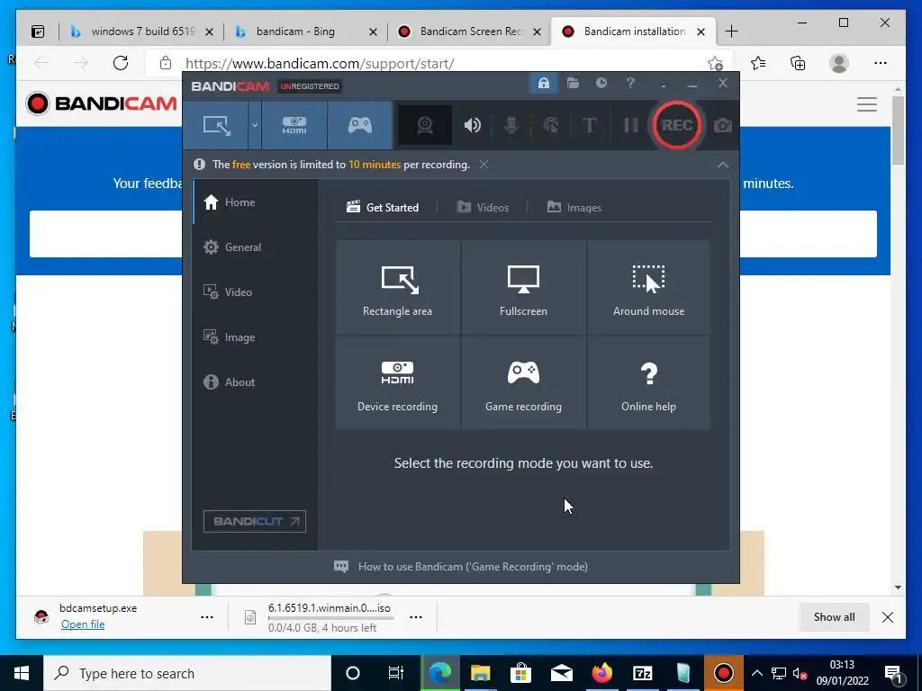This screenshot has height=691, width=922.
Task: Open the Home section in sidebar
Action: (x=253, y=202)
